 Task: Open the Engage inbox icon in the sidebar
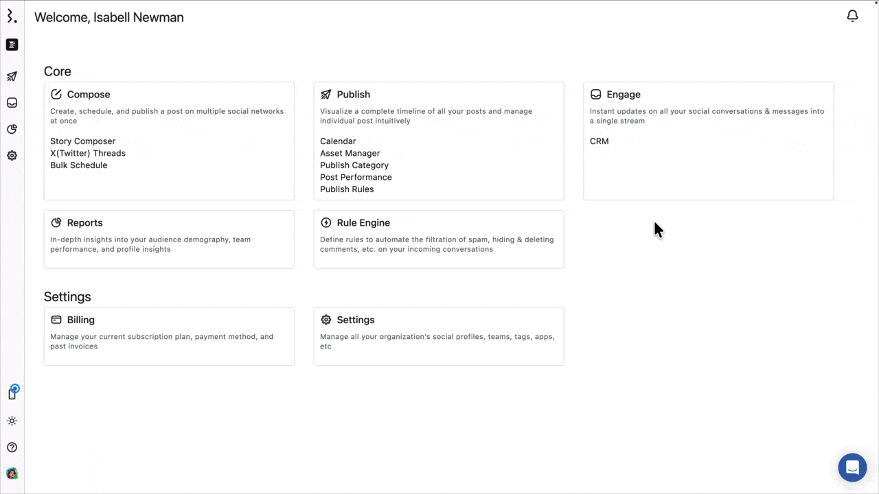point(12,103)
